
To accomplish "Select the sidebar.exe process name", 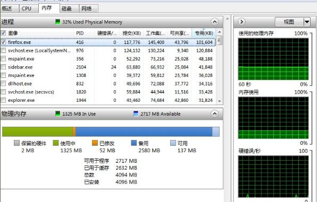I will click(20, 67).
